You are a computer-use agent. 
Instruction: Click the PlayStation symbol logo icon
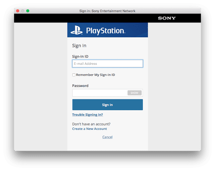coord(76,31)
